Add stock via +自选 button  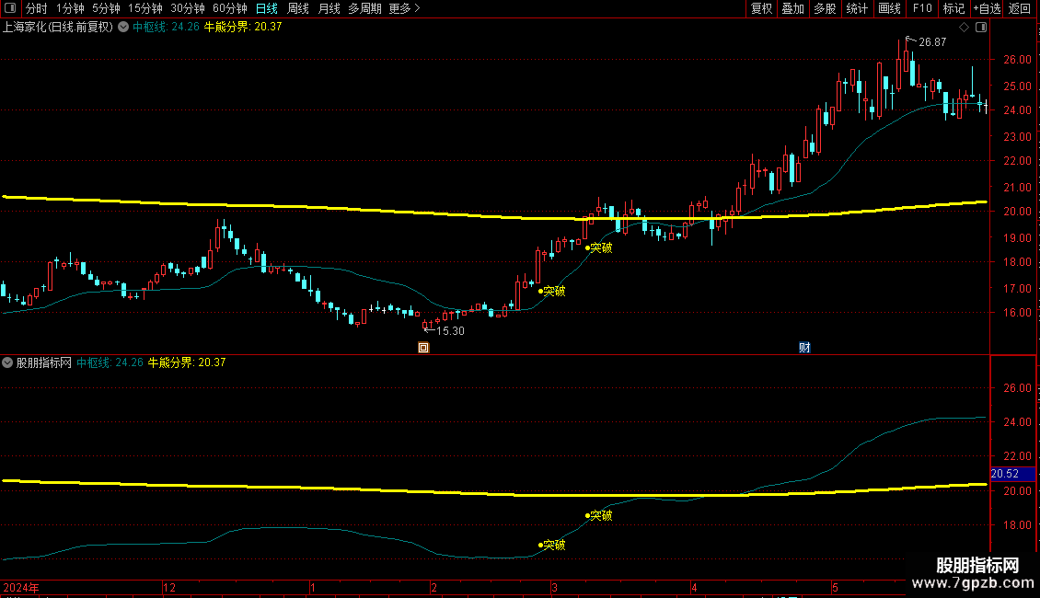tap(987, 8)
